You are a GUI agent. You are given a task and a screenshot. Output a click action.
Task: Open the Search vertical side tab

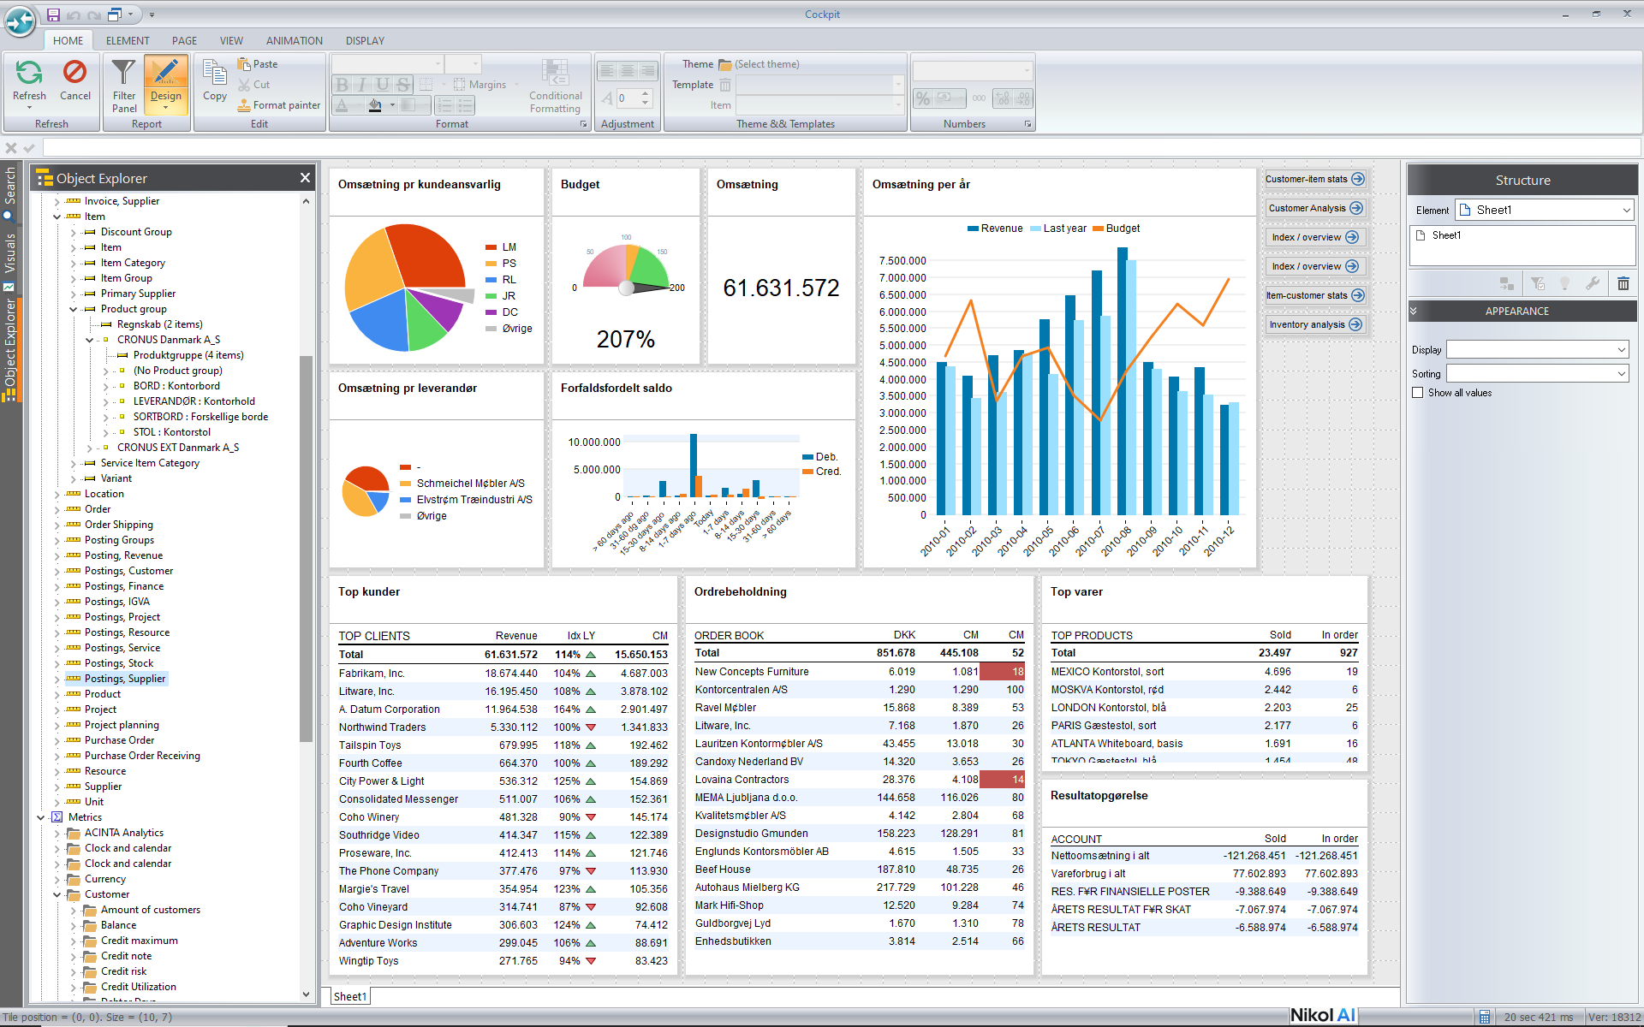click(x=9, y=193)
